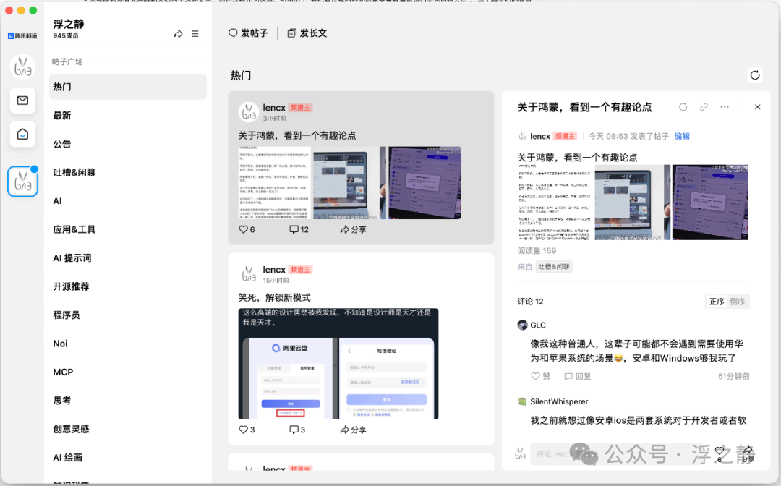This screenshot has width=781, height=486.
Task: Share the 关于鸿蒙 post from the feed
Action: tap(353, 229)
